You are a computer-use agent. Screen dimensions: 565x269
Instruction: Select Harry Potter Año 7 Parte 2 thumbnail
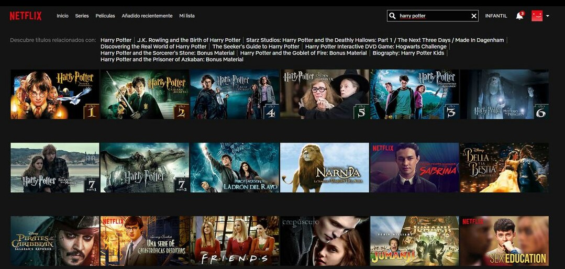[145, 168]
